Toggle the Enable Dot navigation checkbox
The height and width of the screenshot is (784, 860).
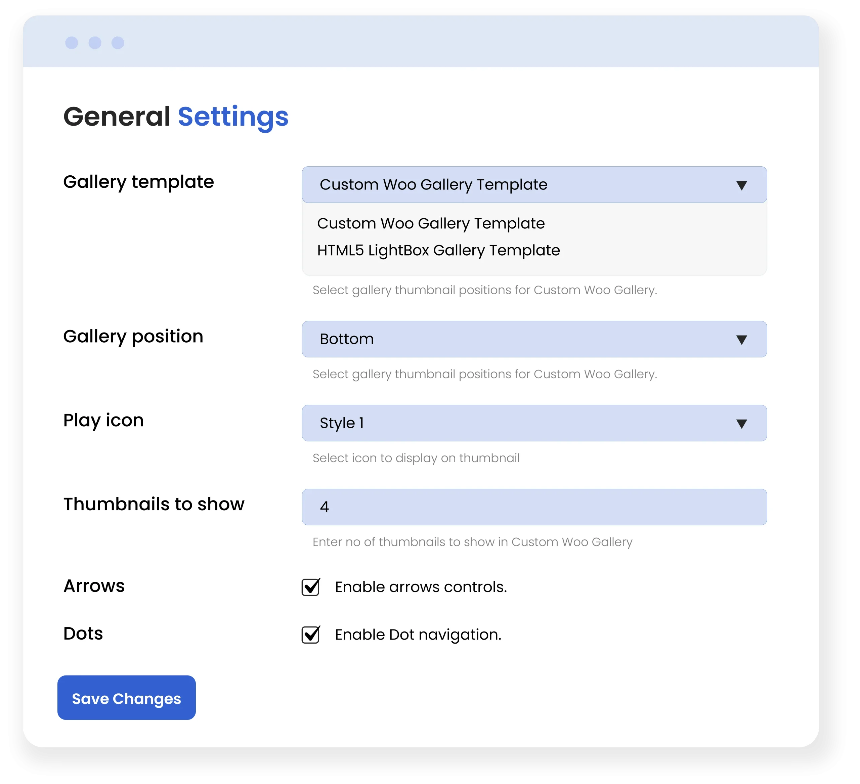click(x=310, y=635)
